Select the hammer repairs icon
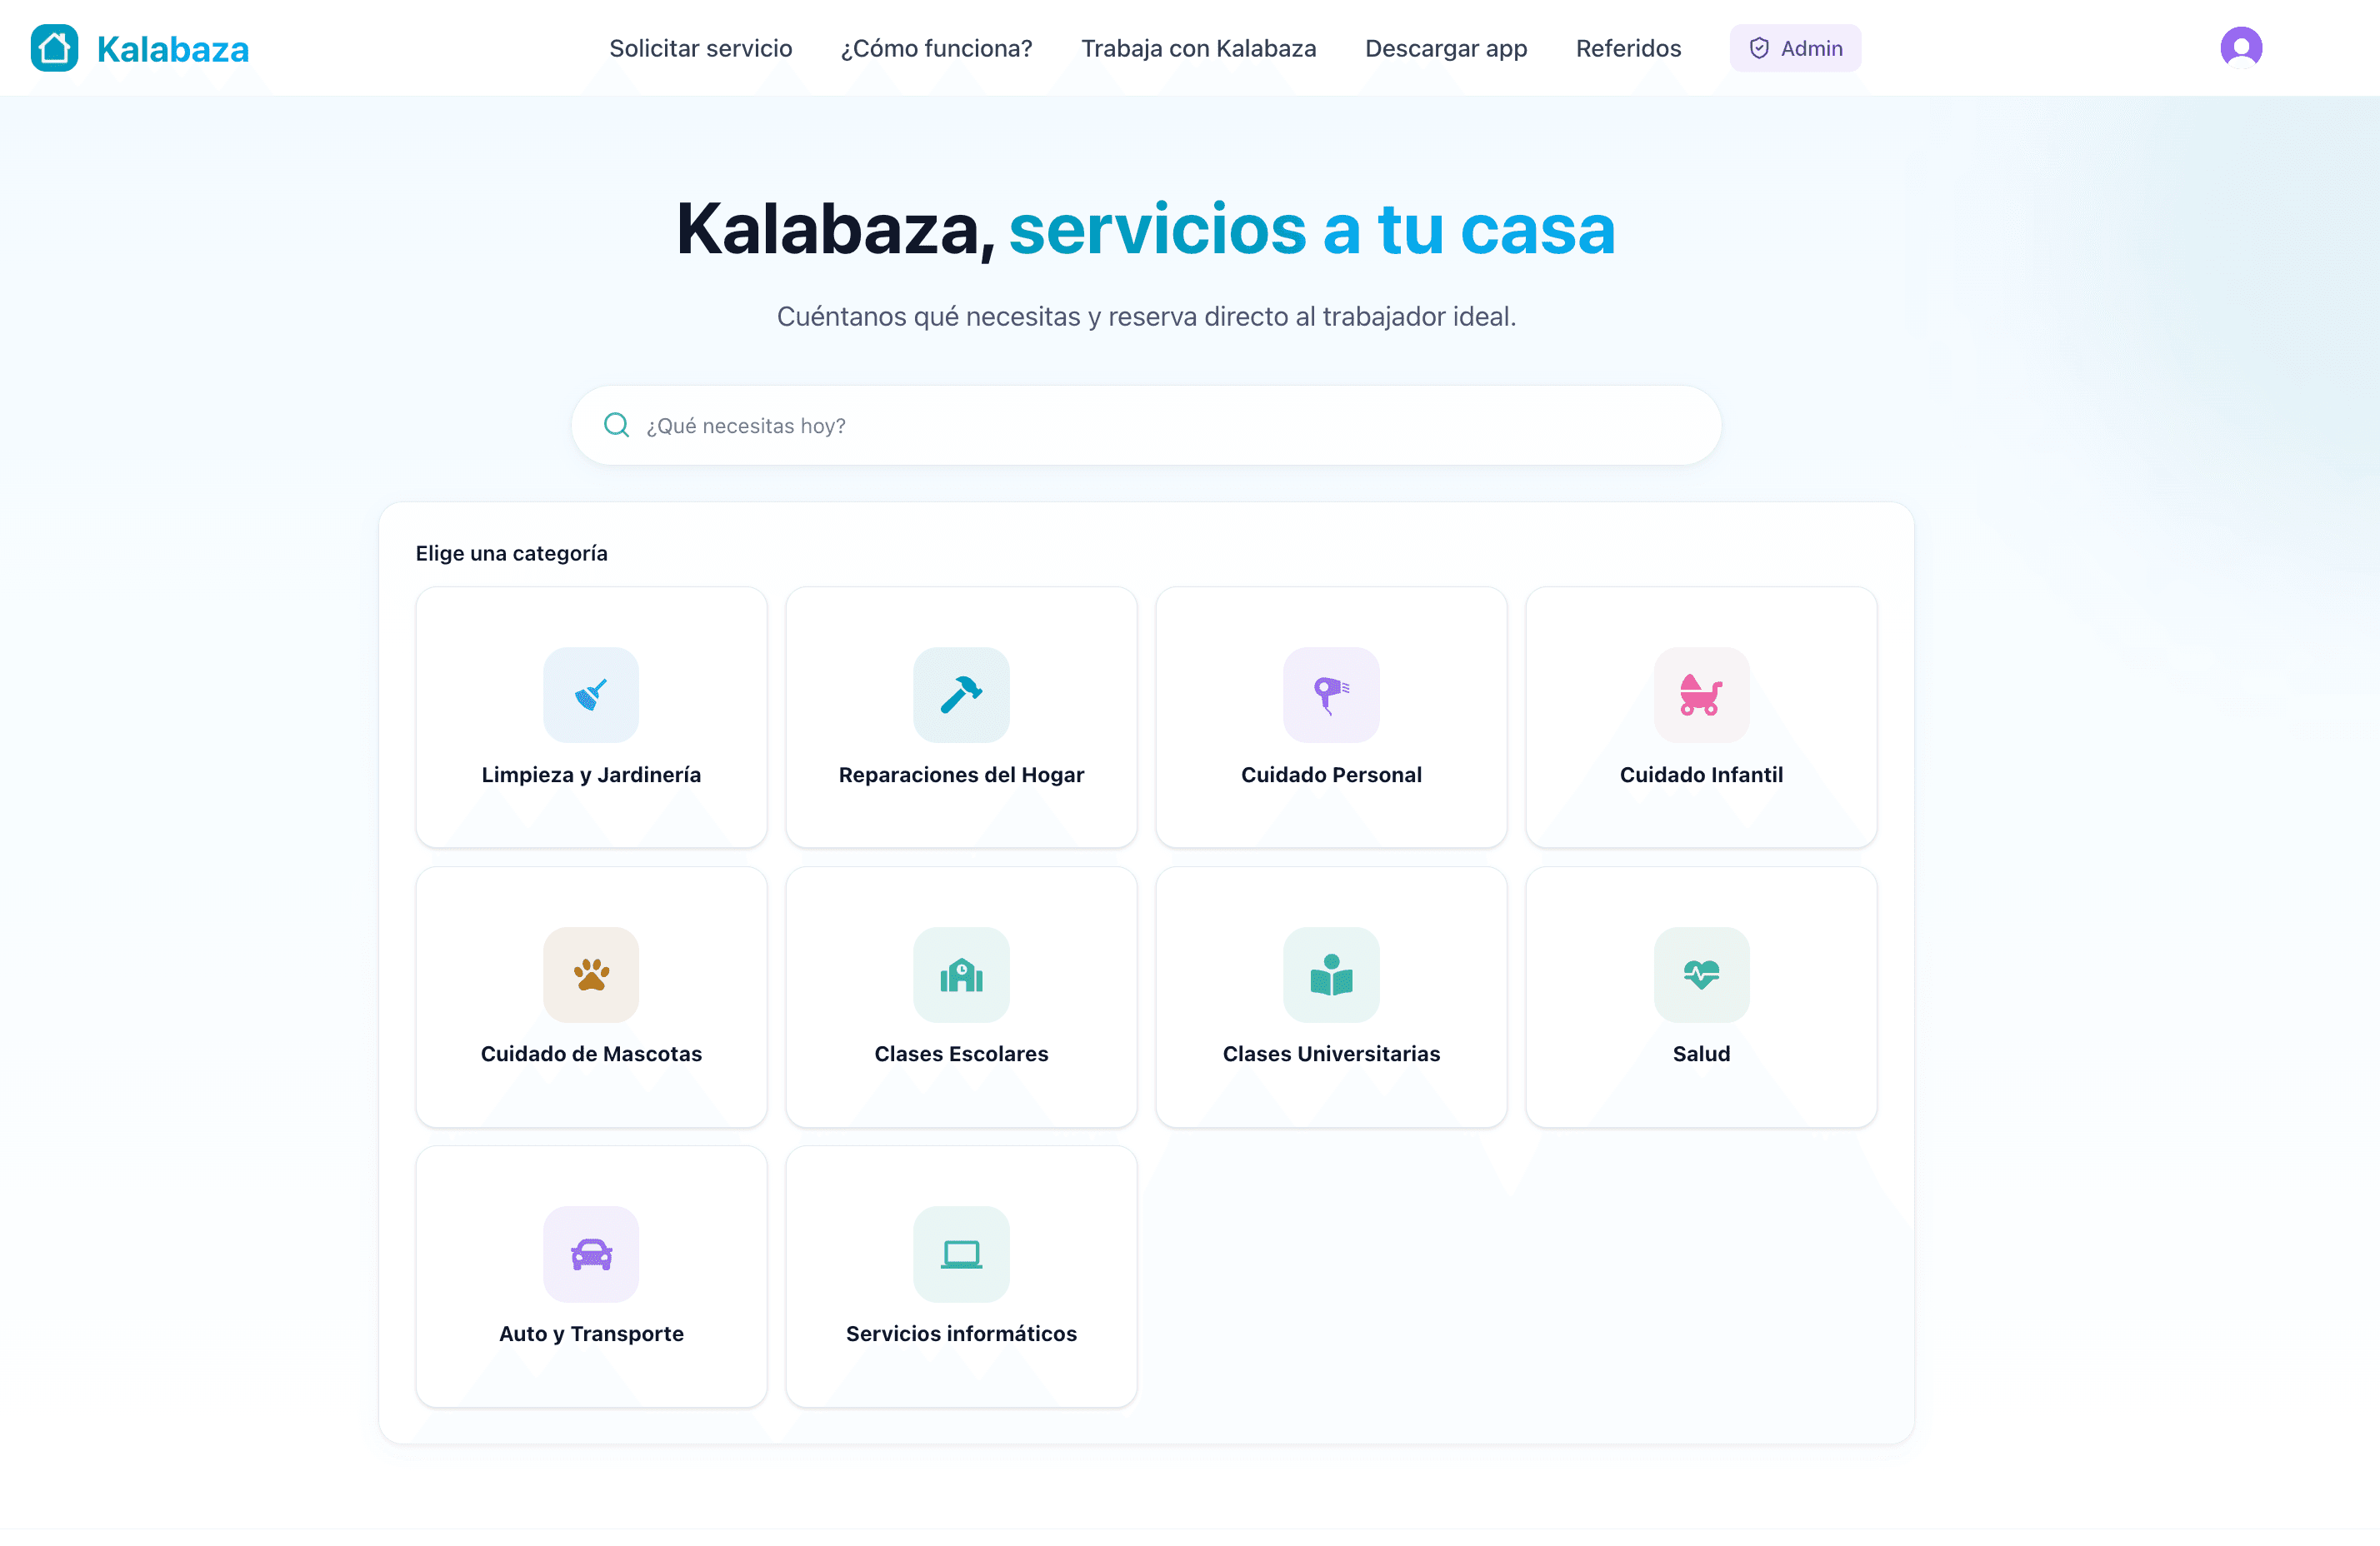The image size is (2380, 1546). [961, 695]
